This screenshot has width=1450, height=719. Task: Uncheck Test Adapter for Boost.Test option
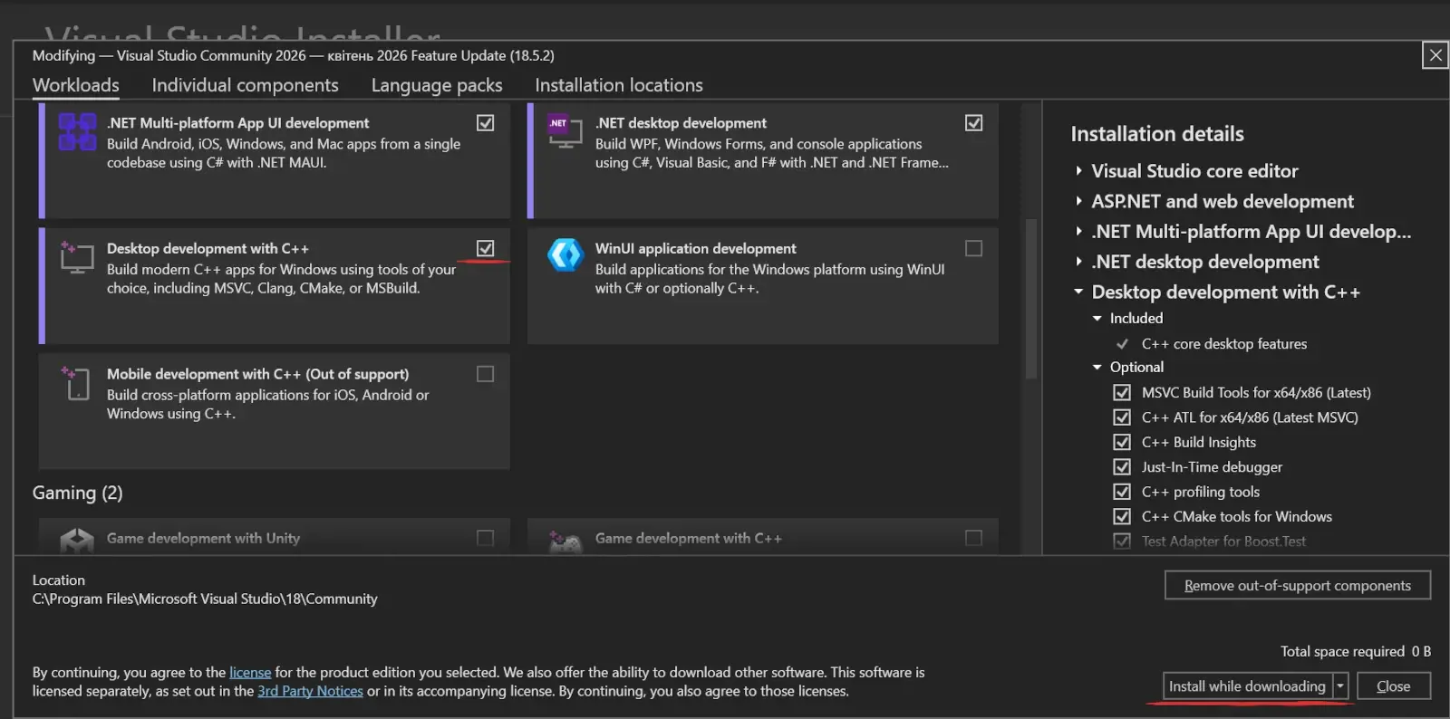coord(1122,542)
